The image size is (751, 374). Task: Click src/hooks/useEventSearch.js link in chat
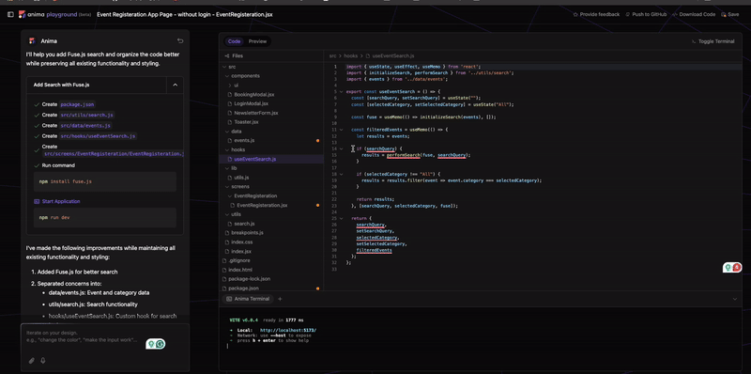(x=98, y=136)
